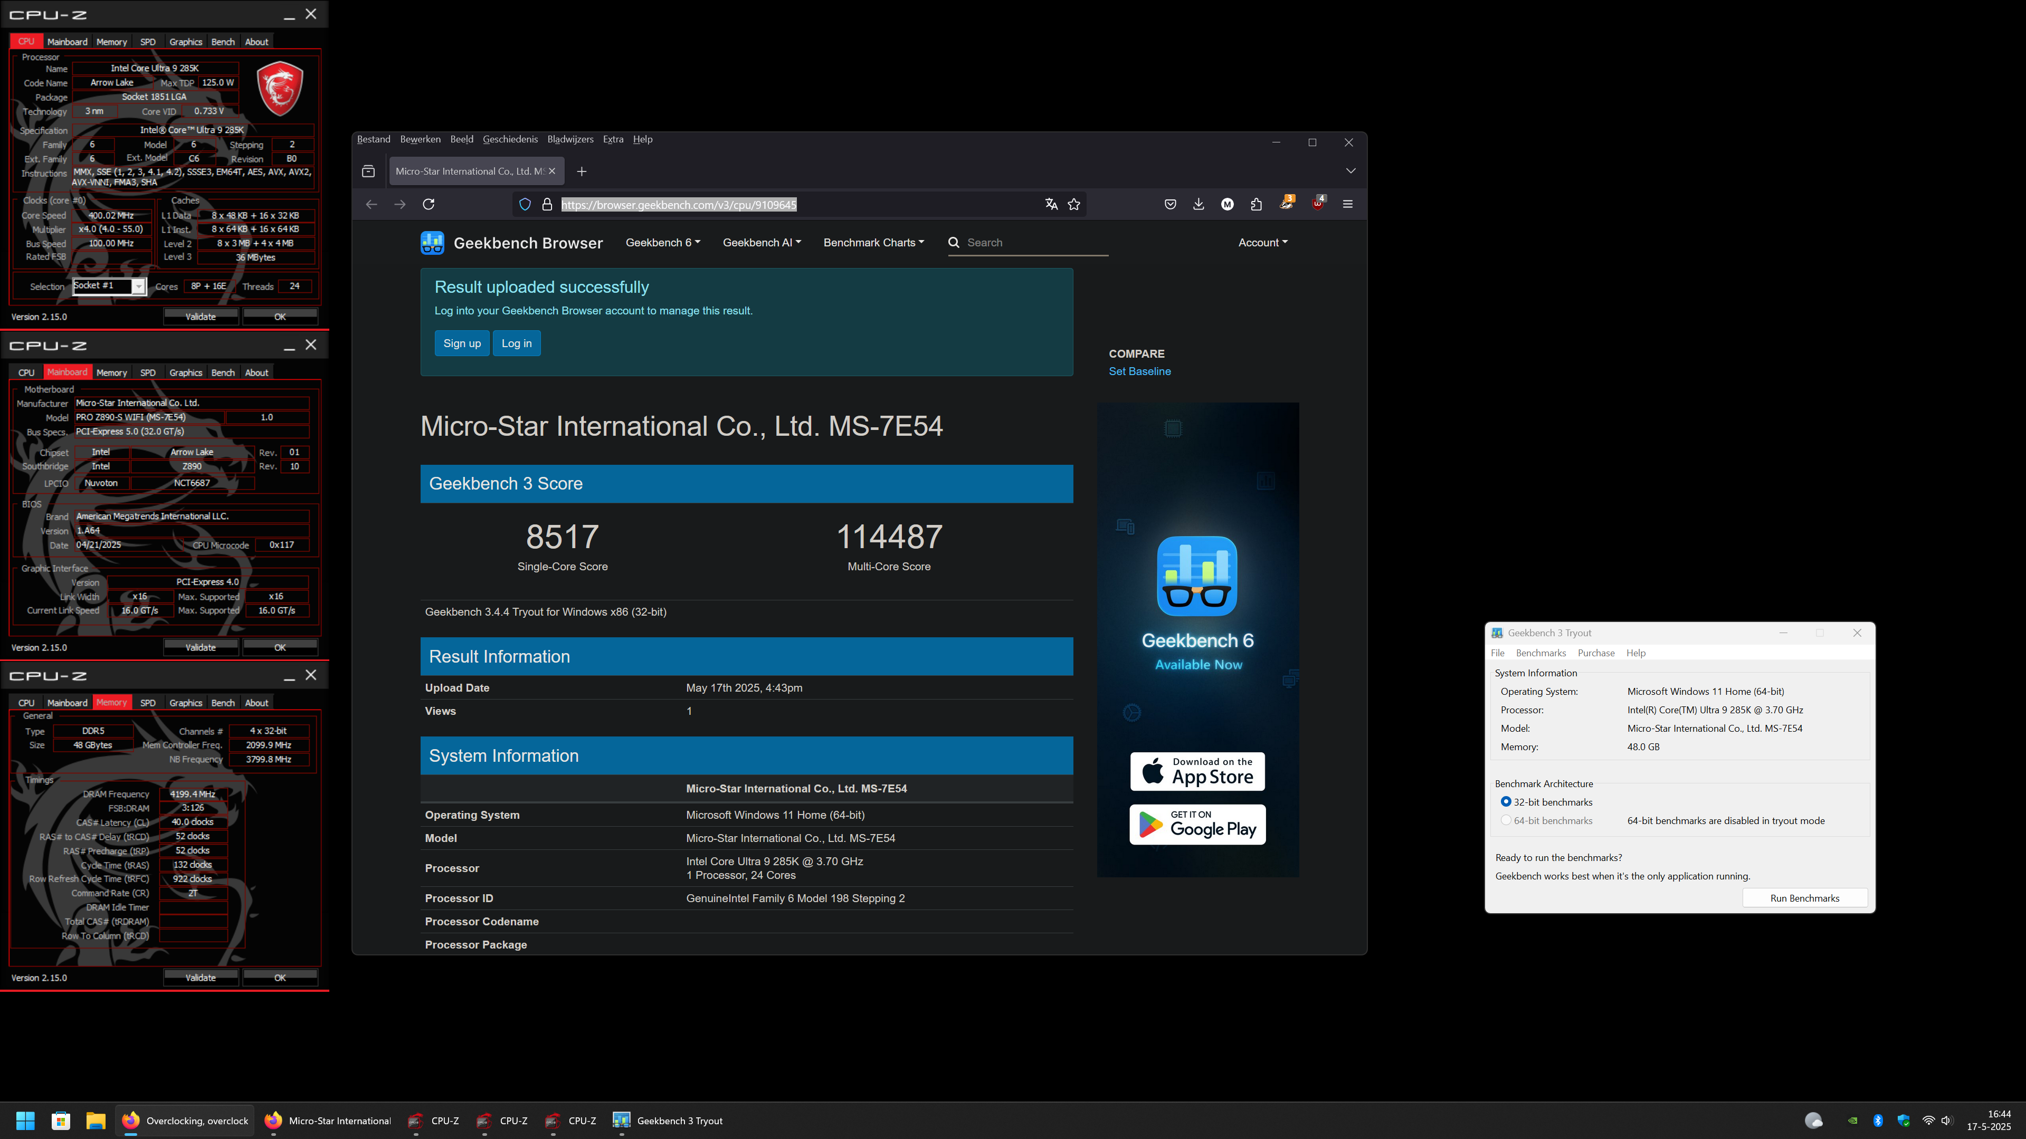Image resolution: width=2026 pixels, height=1139 pixels.
Task: Open the translate page icon
Action: tap(1052, 204)
